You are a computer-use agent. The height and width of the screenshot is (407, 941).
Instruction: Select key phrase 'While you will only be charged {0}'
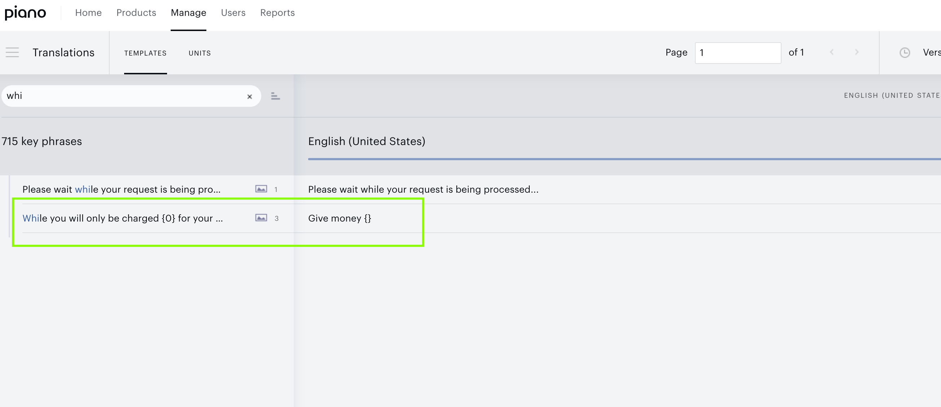(x=122, y=218)
